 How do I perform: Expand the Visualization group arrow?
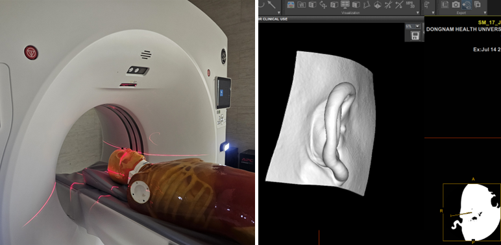[417, 13]
